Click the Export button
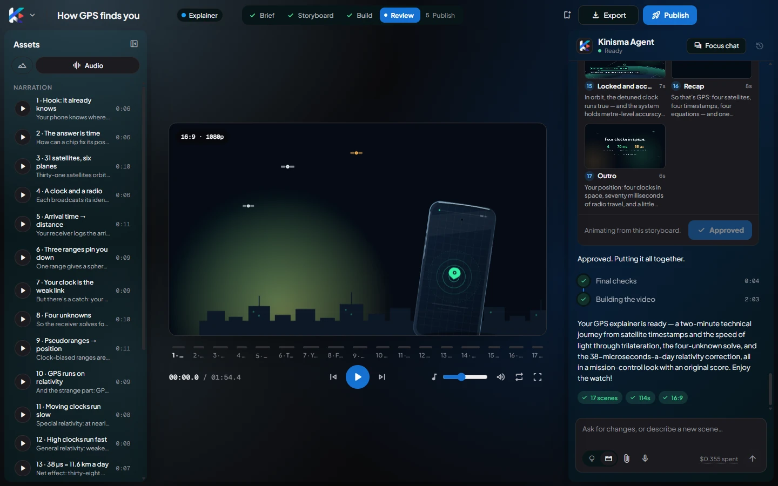778x486 pixels. pos(608,15)
